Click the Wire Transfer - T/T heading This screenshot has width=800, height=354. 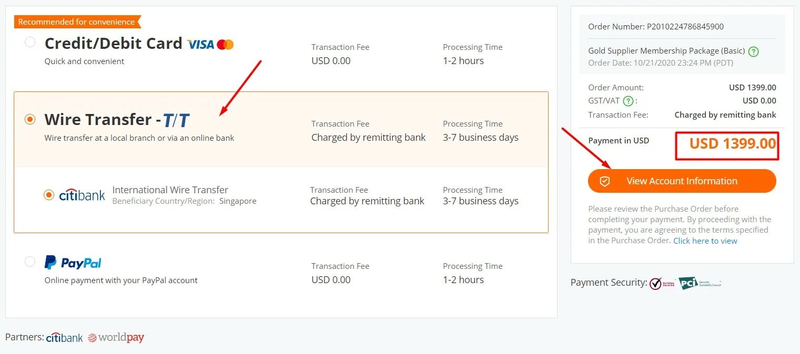117,120
